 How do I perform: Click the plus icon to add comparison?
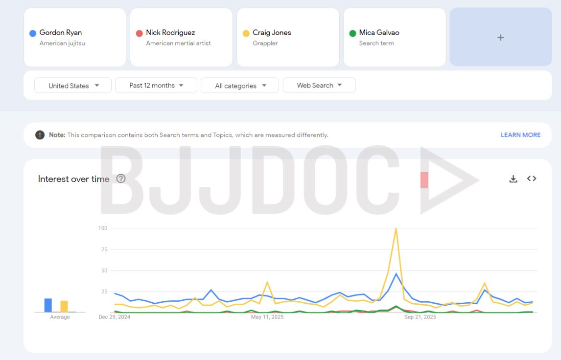pos(500,37)
